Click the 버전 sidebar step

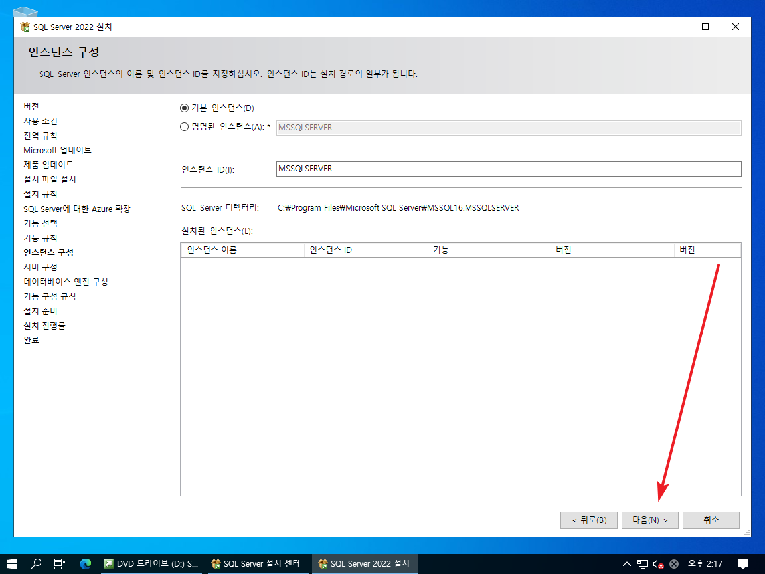coord(31,106)
